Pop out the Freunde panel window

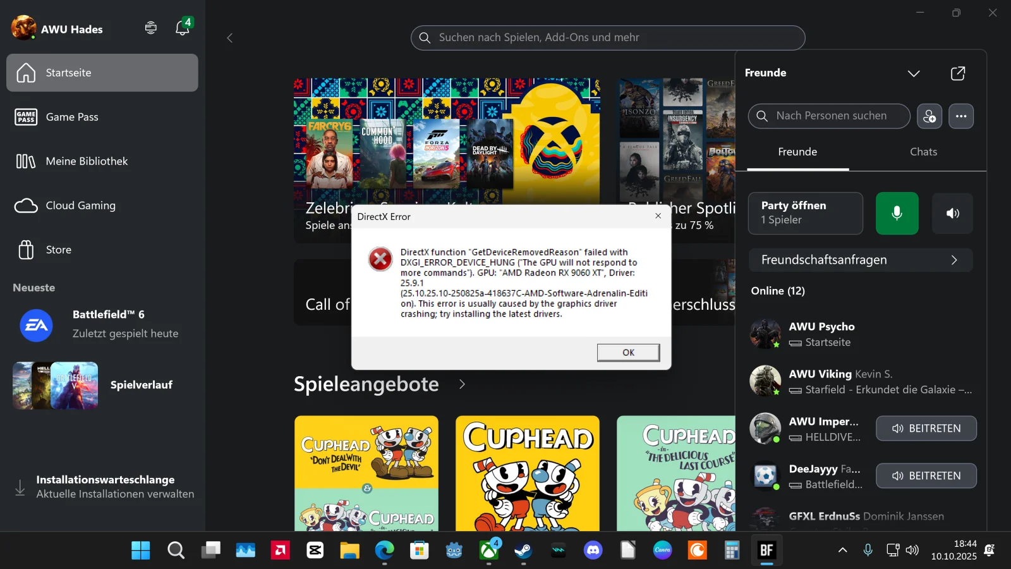click(x=958, y=73)
